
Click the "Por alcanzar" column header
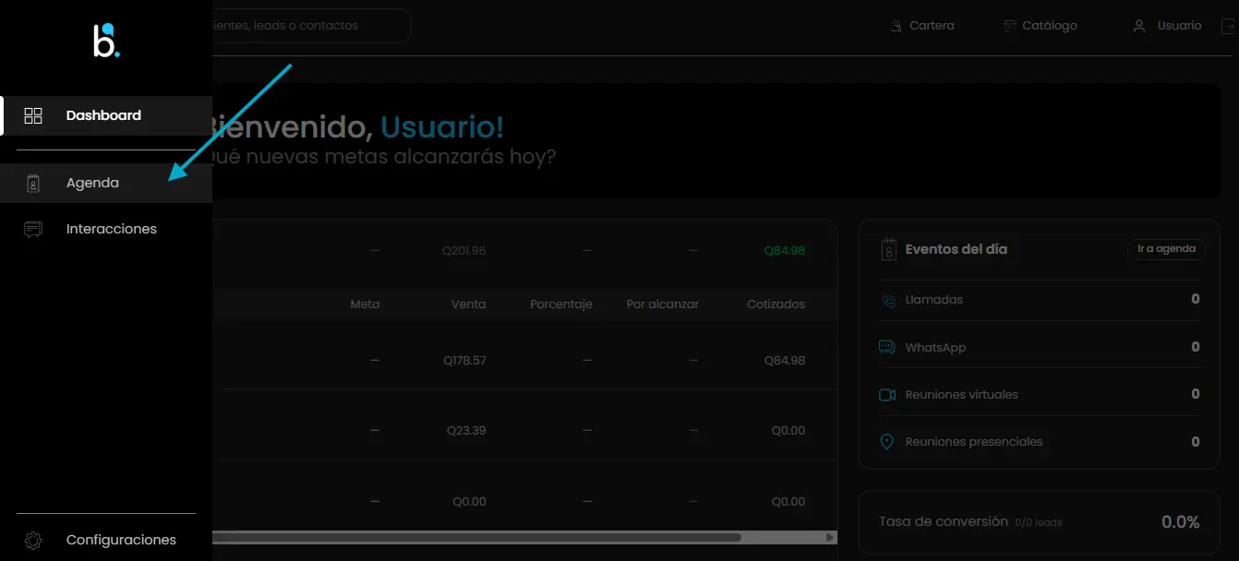coord(663,304)
